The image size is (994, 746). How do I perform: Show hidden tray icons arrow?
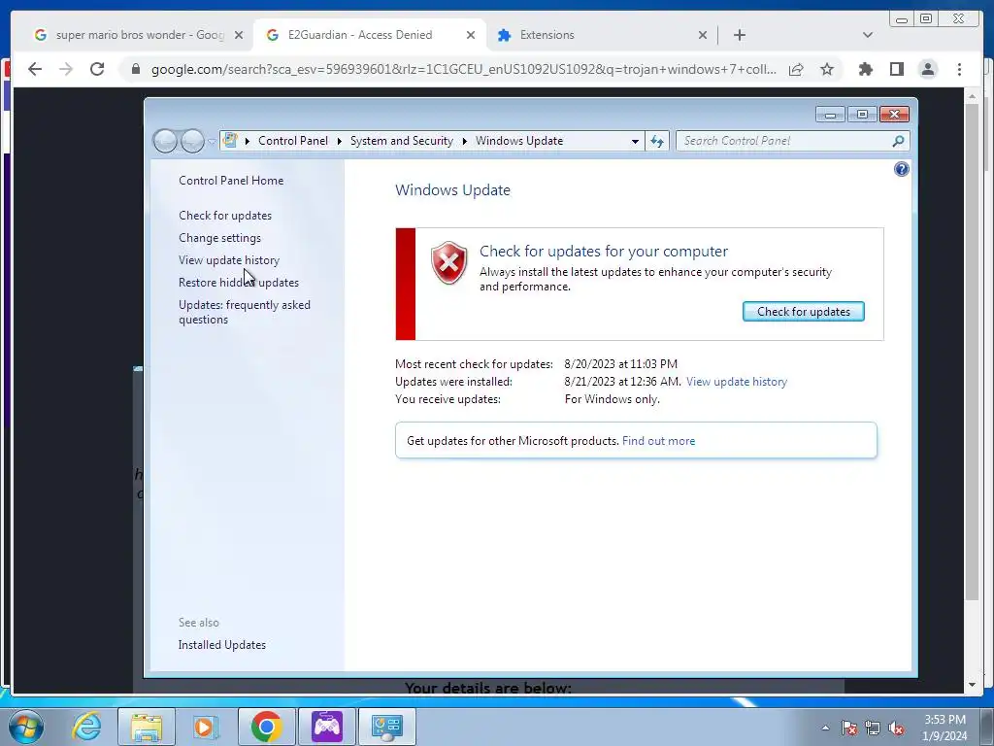coord(825,728)
